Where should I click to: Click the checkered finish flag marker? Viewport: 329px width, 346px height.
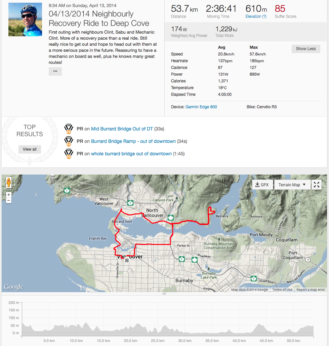(127, 260)
